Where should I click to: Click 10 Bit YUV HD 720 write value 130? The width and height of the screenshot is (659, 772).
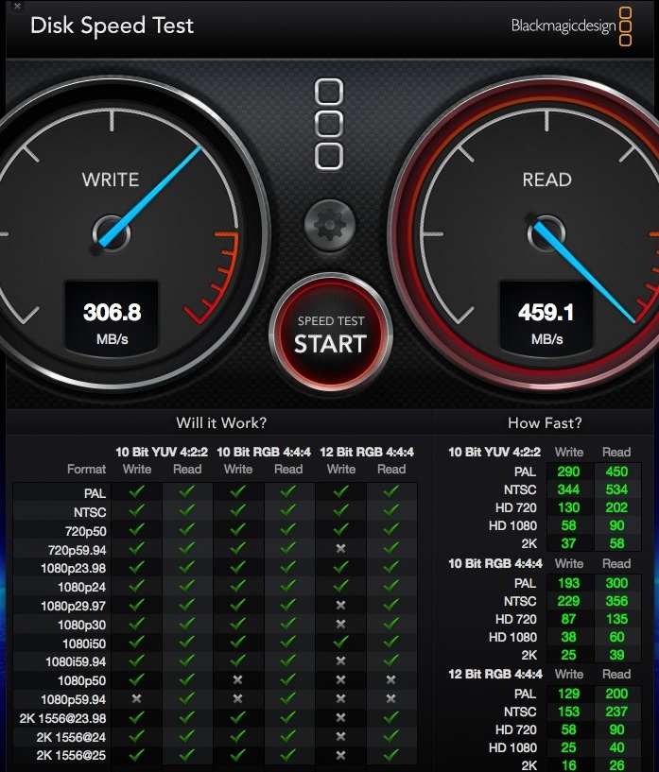(568, 507)
